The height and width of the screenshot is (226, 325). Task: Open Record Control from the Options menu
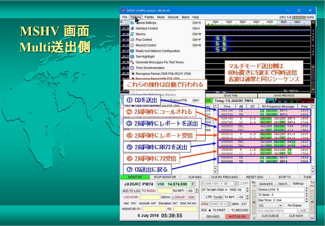(167, 45)
